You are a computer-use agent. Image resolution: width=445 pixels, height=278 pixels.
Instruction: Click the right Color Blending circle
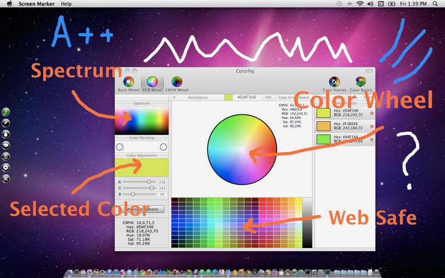pos(163,147)
